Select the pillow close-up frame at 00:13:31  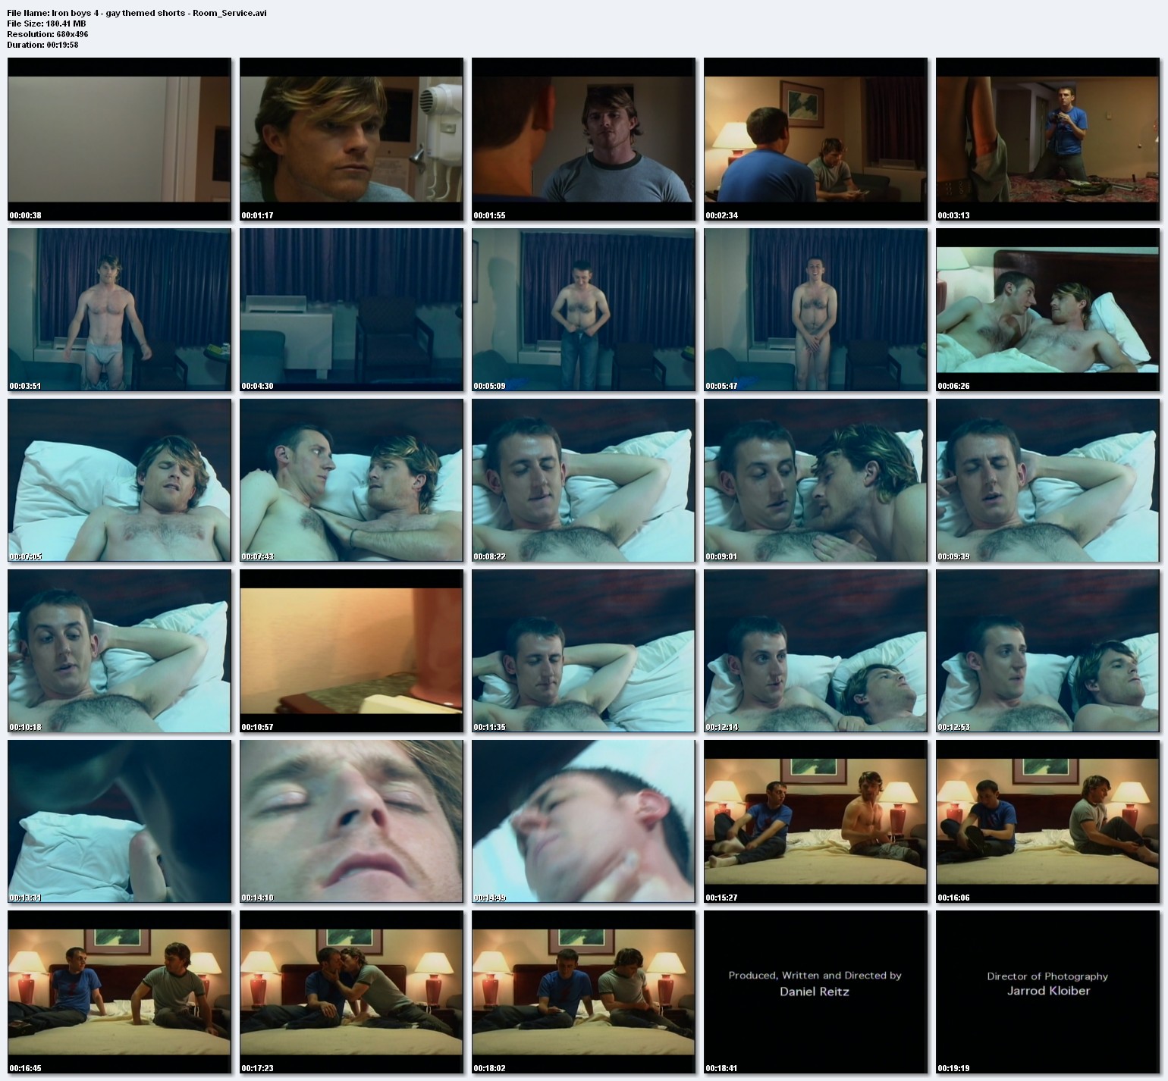click(x=119, y=821)
